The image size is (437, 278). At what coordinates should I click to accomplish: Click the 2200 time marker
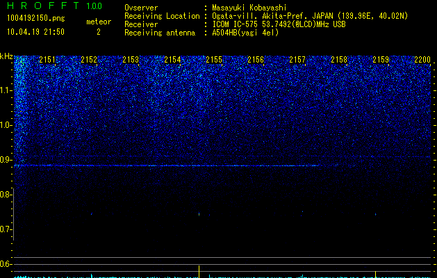pyautogui.click(x=422, y=60)
